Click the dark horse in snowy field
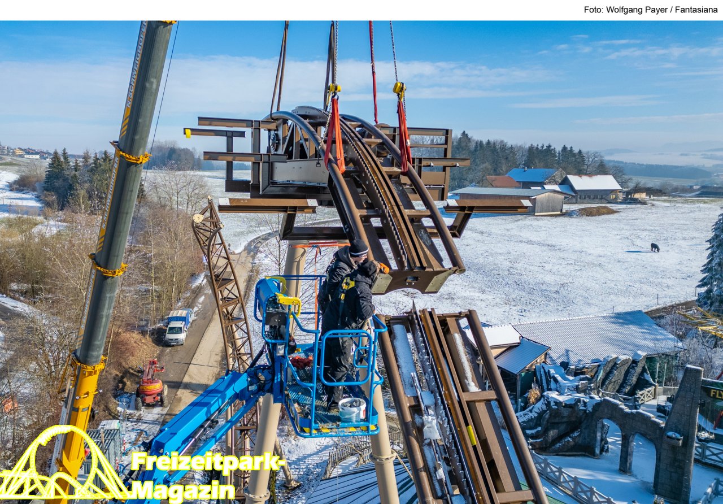The height and width of the screenshot is (504, 723). (655, 247)
